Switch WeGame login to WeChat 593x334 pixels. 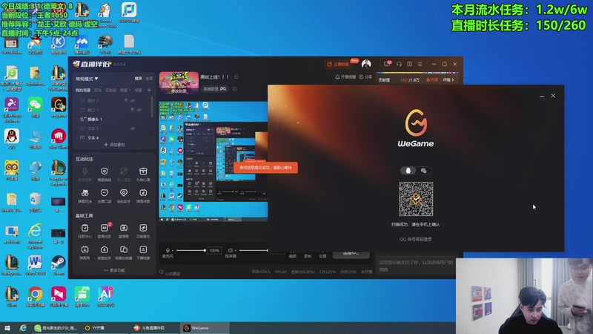[423, 171]
